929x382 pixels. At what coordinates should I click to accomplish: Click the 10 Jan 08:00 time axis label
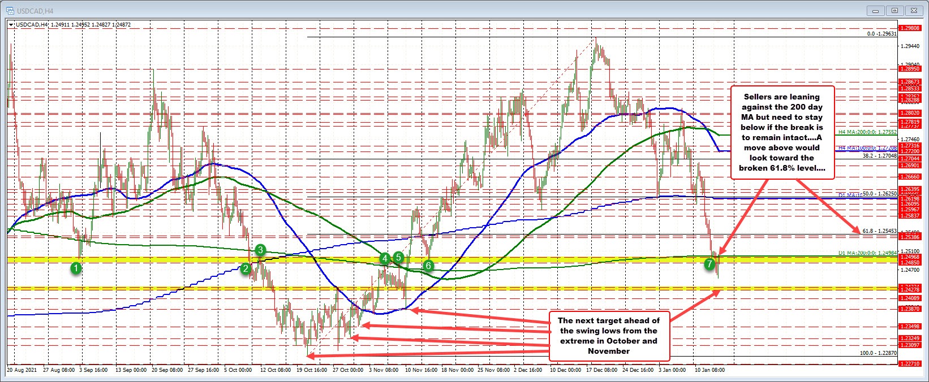(x=709, y=370)
